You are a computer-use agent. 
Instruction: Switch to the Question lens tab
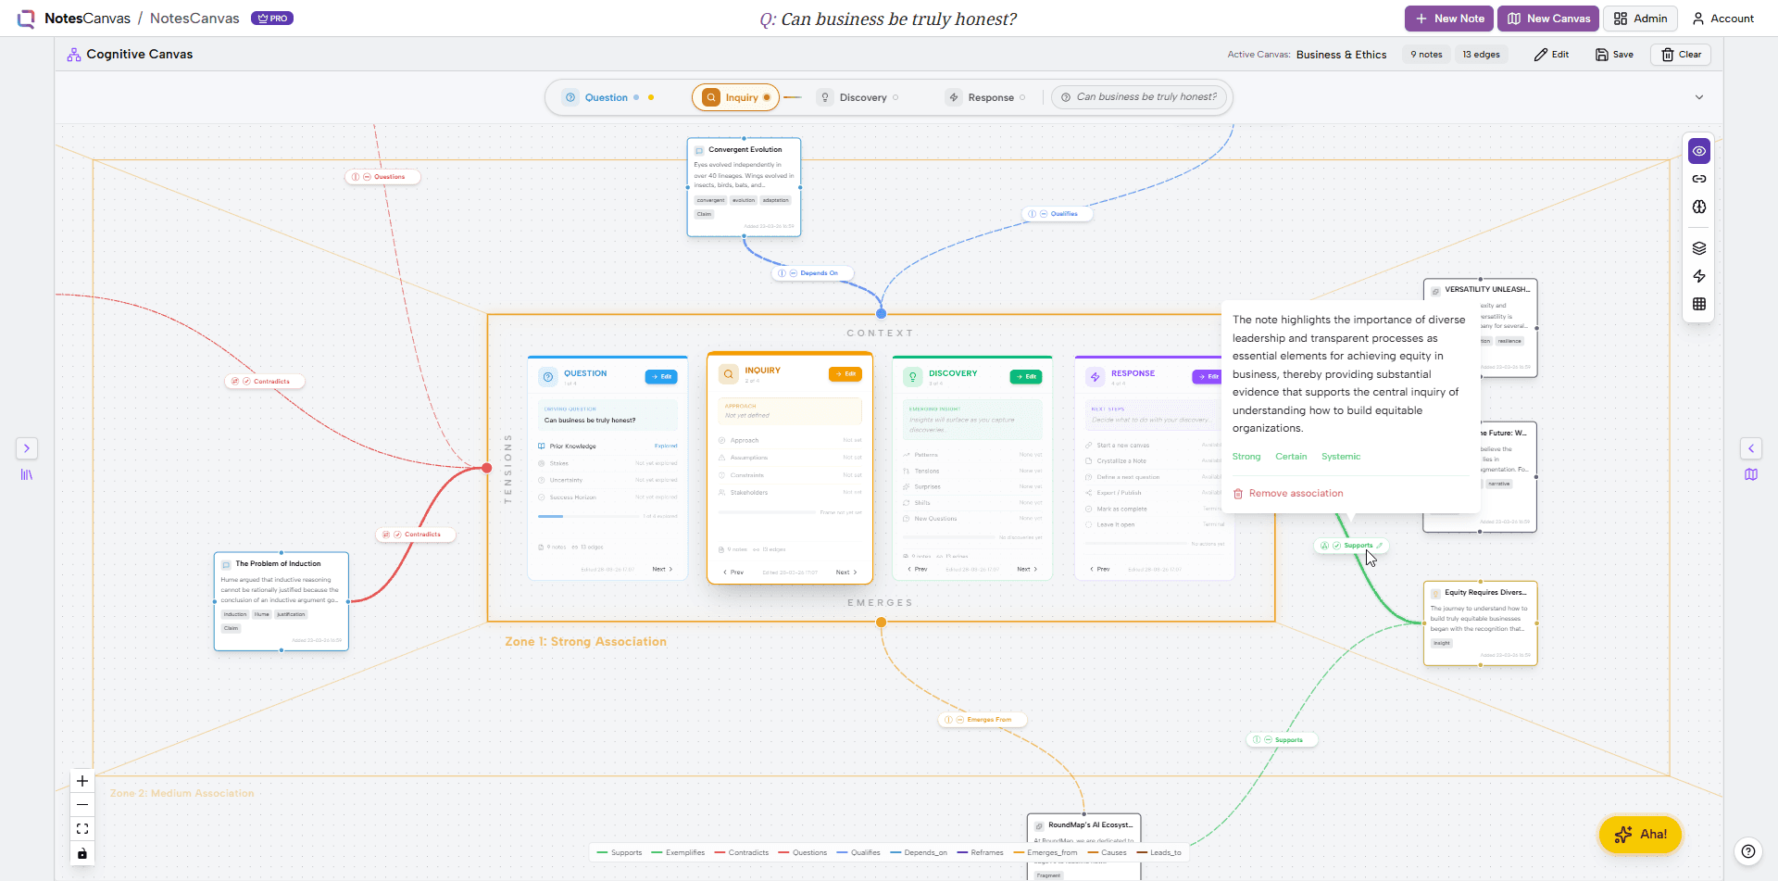(605, 97)
